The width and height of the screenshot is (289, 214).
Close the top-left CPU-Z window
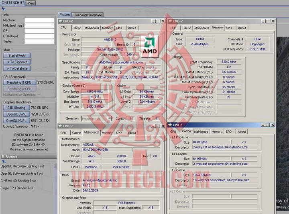163,21
